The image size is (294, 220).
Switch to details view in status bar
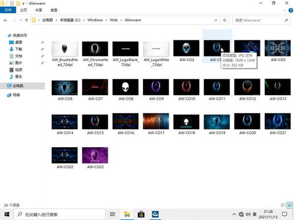pyautogui.click(x=283, y=205)
